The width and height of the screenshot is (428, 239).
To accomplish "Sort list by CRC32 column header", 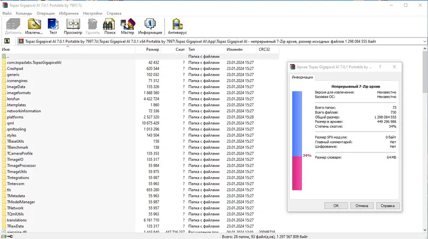I will (x=268, y=49).
